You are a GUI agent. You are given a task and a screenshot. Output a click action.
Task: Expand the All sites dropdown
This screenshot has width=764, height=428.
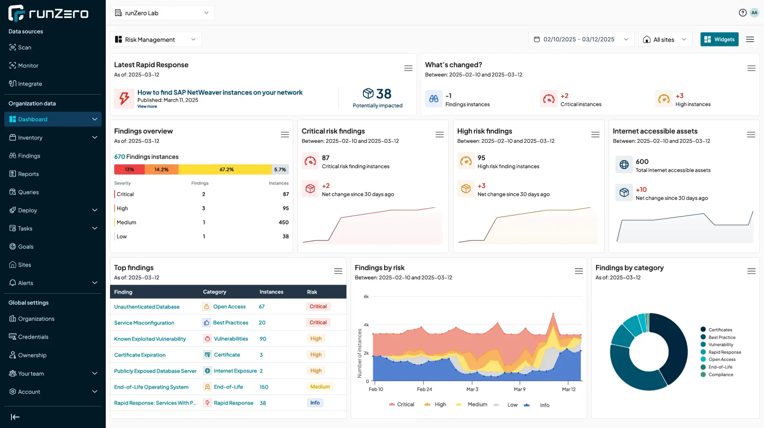665,39
